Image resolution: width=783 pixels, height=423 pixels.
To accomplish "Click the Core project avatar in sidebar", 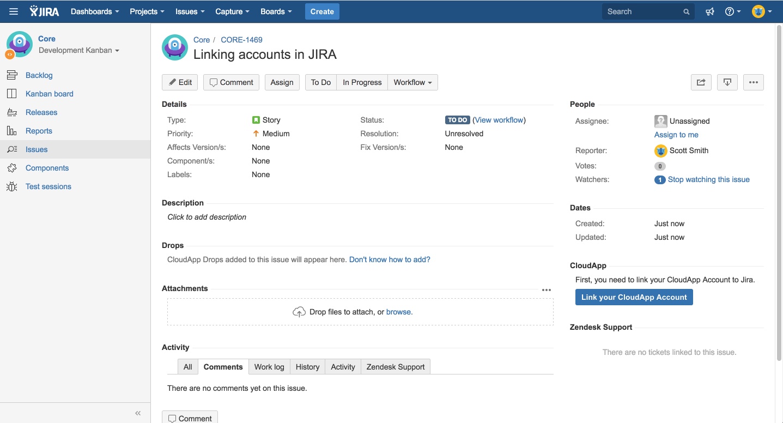I will point(19,44).
